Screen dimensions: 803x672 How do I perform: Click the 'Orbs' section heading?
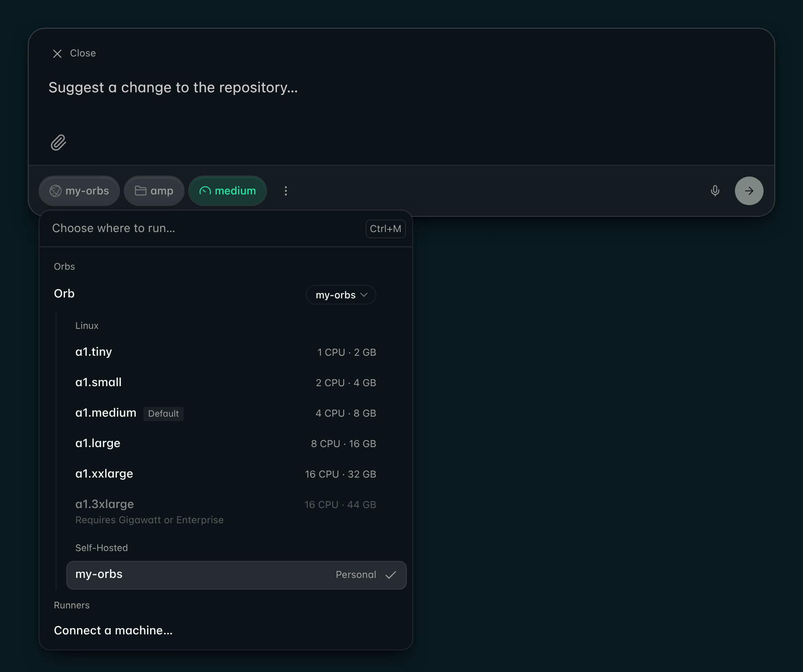(64, 267)
